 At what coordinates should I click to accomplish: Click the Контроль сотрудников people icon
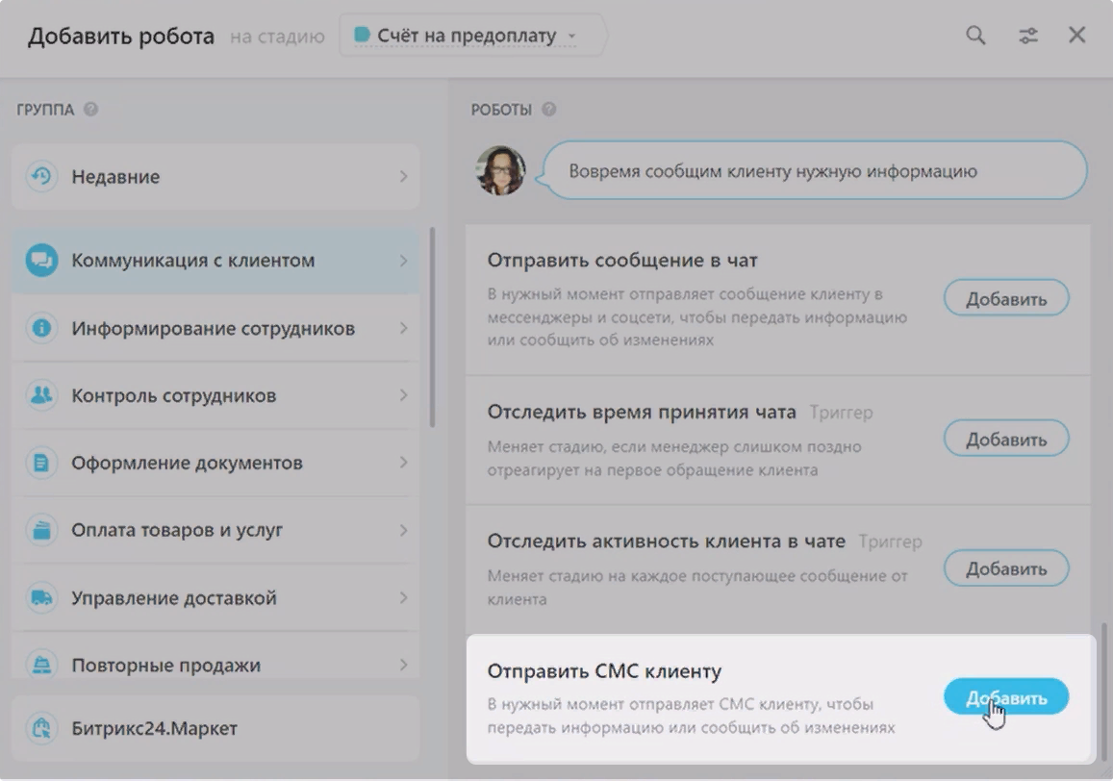[x=41, y=395]
